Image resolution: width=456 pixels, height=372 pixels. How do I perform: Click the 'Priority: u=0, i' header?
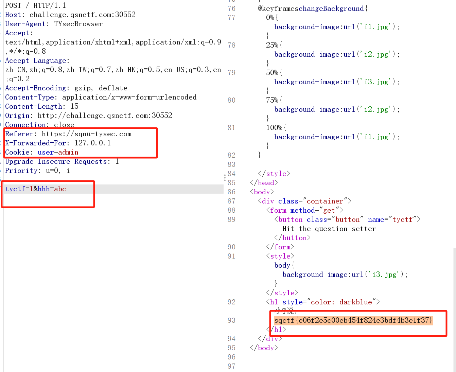pos(38,171)
